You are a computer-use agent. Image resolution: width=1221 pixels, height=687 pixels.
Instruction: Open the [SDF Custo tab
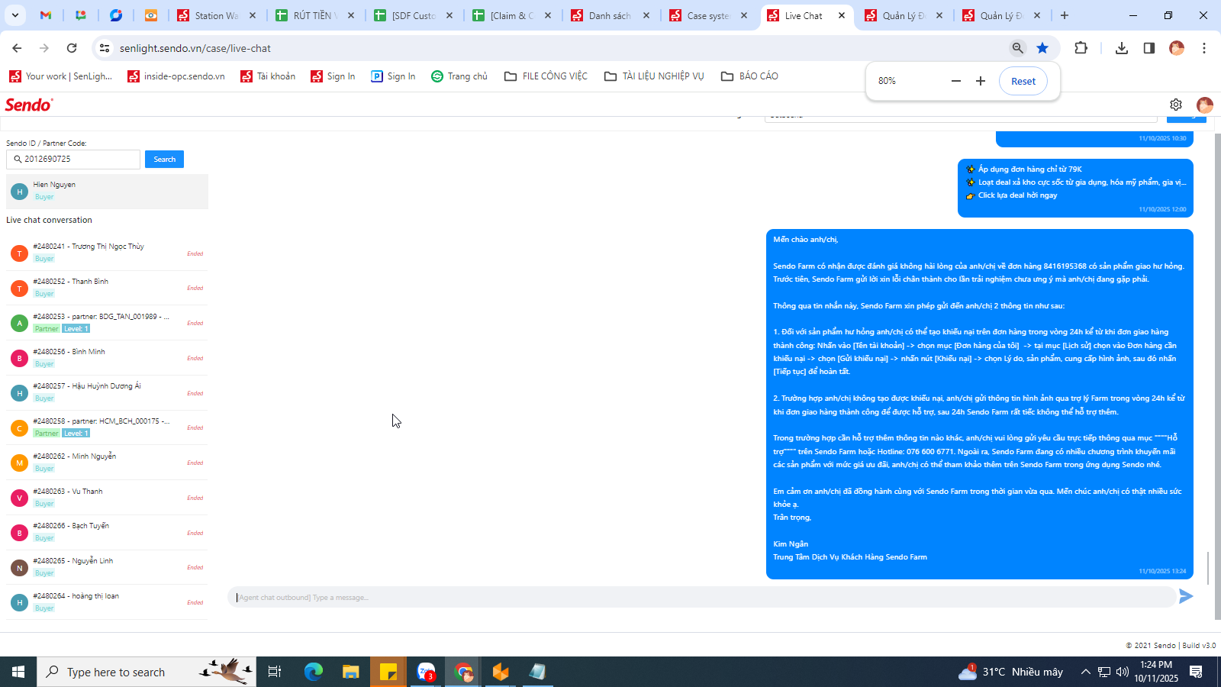tap(414, 15)
